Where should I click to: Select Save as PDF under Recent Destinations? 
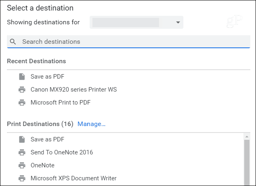pyautogui.click(x=47, y=77)
